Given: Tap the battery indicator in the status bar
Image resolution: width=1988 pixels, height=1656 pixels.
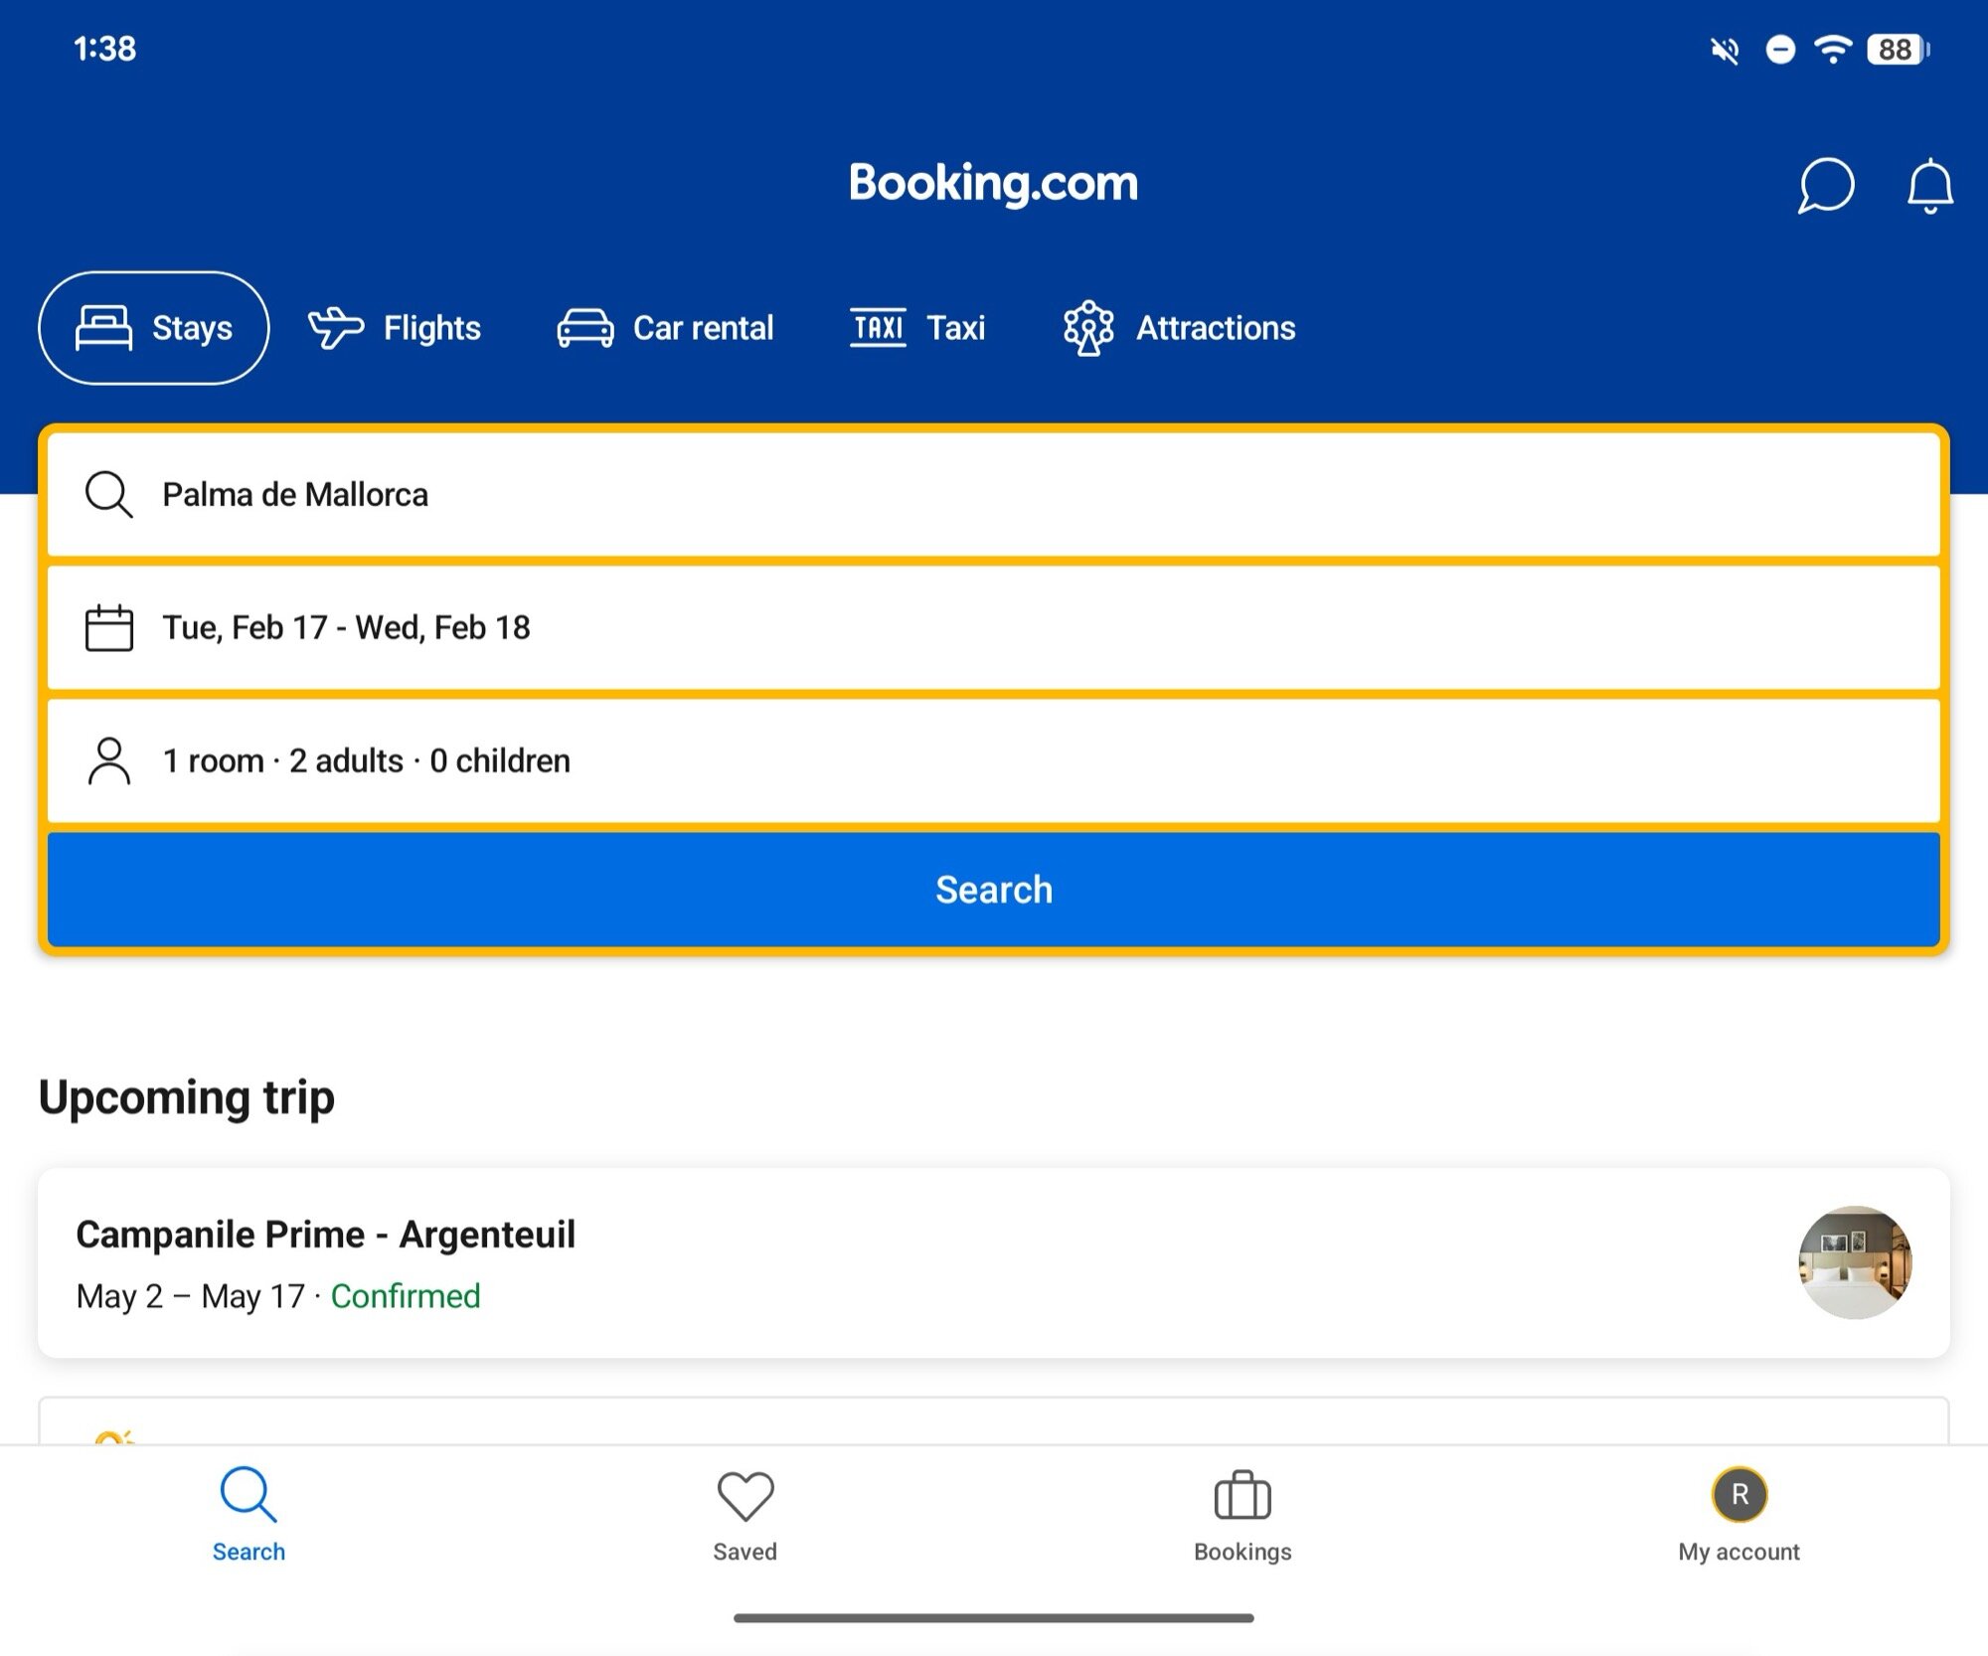Looking at the screenshot, I should [1895, 48].
